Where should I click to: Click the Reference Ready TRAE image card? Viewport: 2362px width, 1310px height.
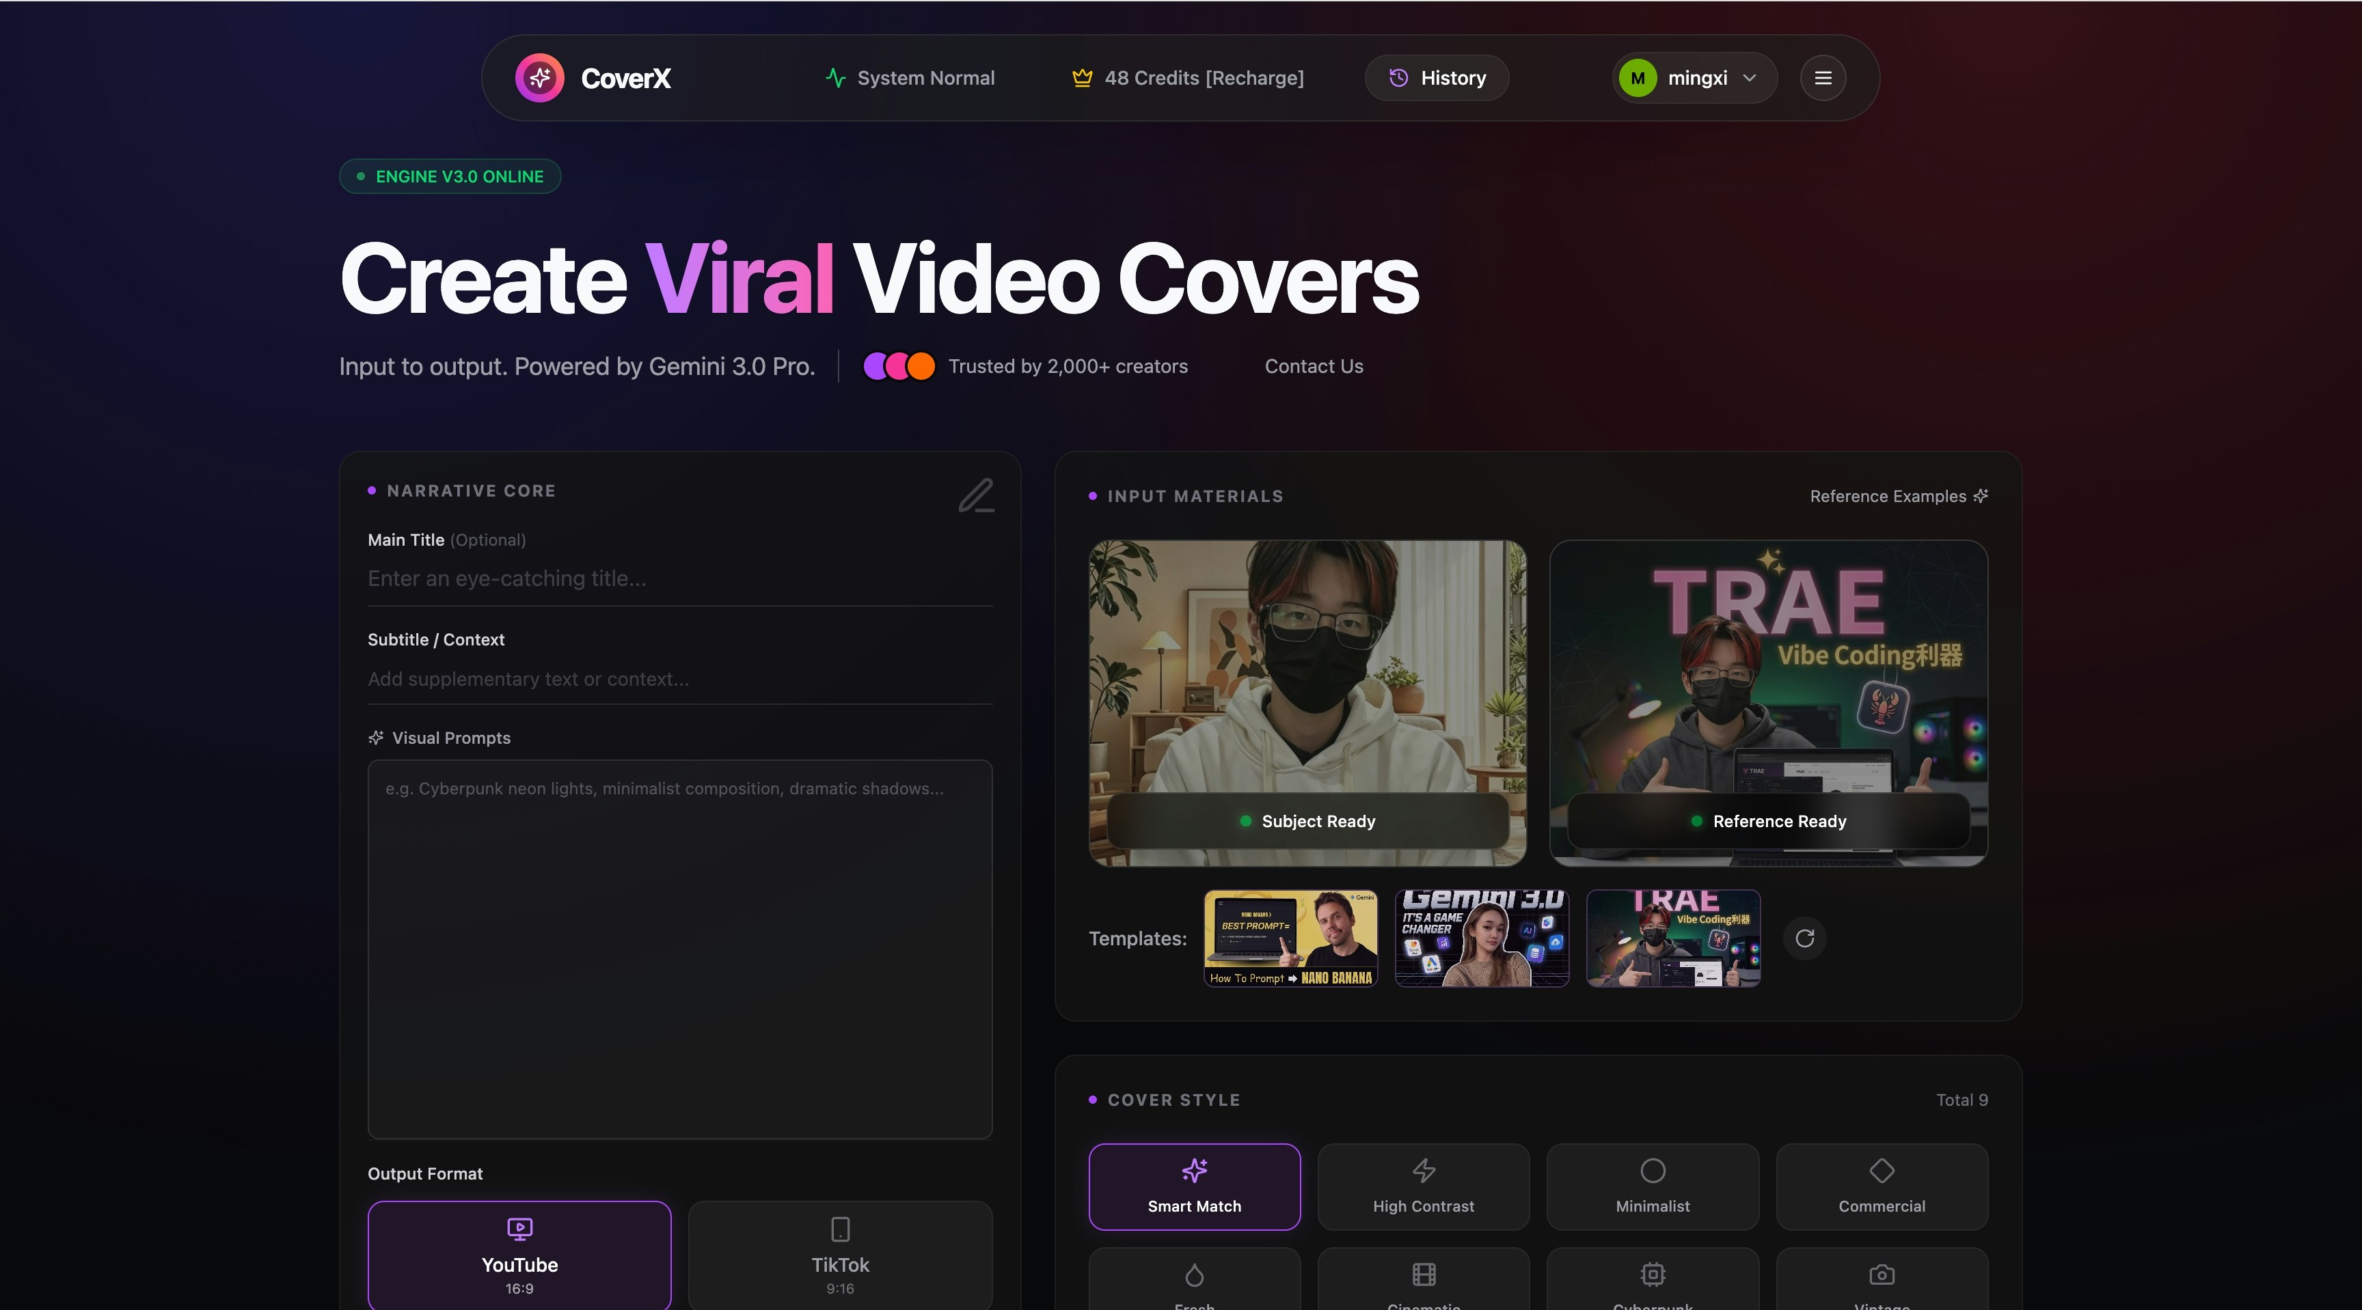1769,703
